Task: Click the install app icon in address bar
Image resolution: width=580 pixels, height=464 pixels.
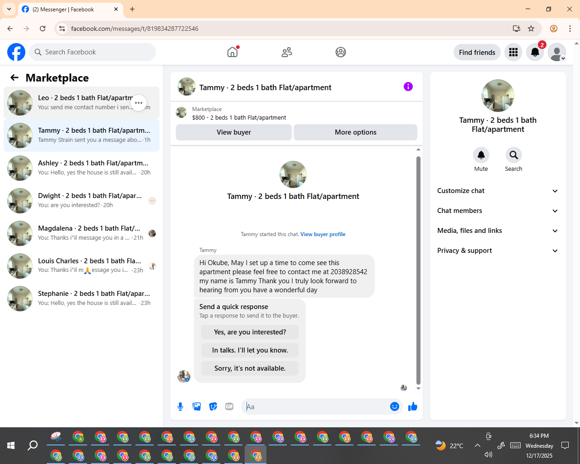Action: pos(516,29)
